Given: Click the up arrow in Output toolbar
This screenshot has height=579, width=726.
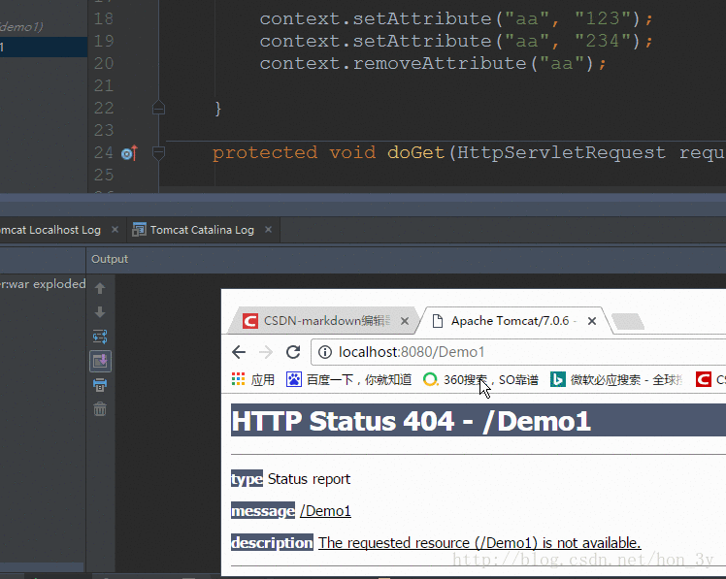Looking at the screenshot, I should pos(100,288).
